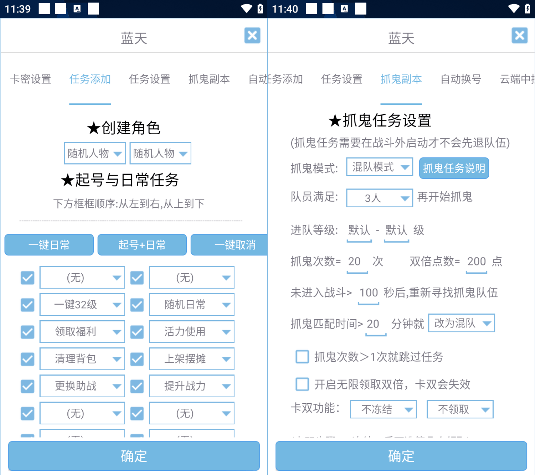Enable 抓鬼次数>1次就跳过任务 checkbox
This screenshot has width=535, height=475.
(302, 357)
